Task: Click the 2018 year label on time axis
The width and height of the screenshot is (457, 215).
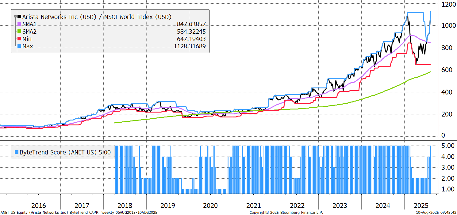Action: tap(125, 206)
